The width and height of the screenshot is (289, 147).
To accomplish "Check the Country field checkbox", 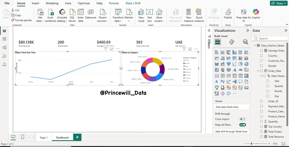I will 261,55.
